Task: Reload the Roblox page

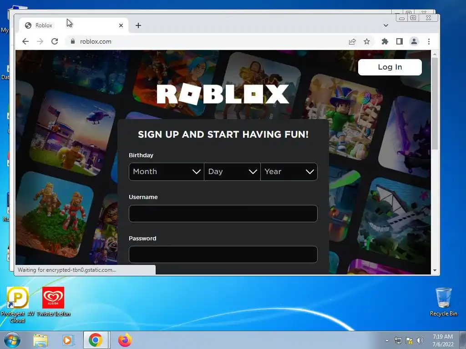Action: (55, 41)
